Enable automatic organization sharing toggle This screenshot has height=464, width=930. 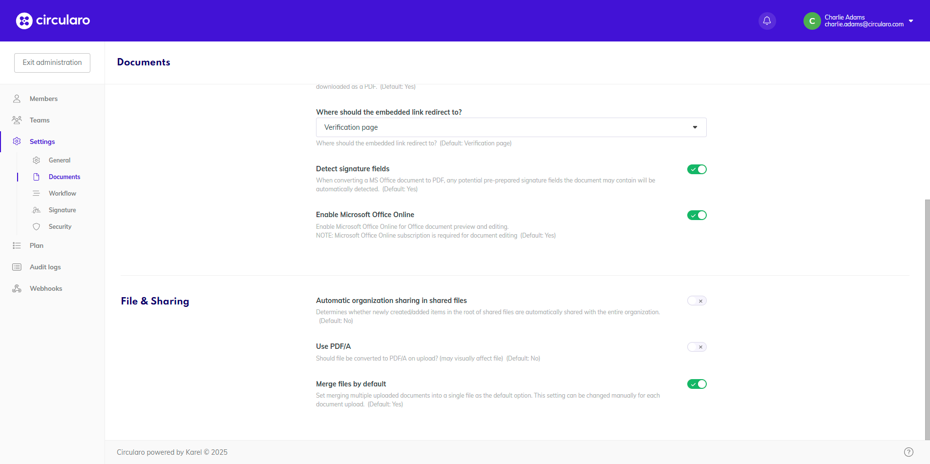(x=697, y=301)
